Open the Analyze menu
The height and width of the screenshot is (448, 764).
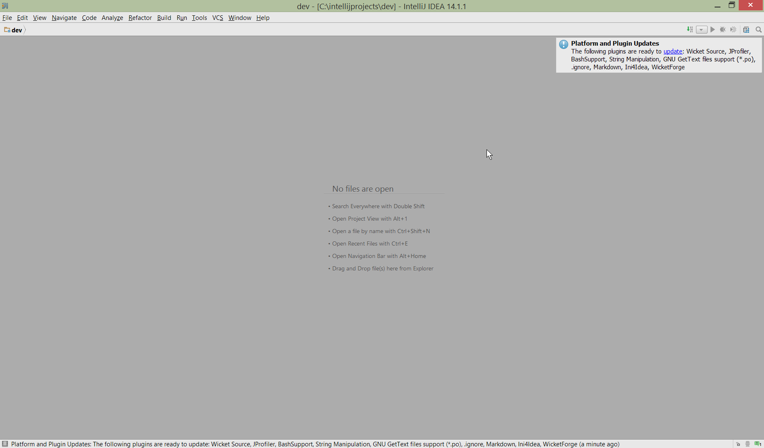tap(112, 17)
